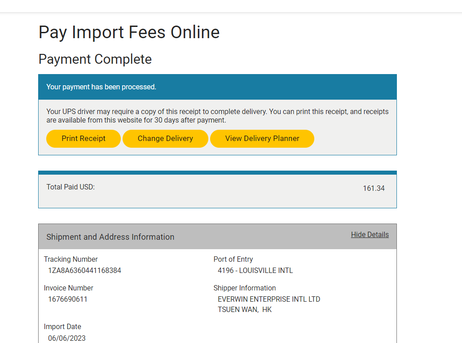Screen dimensions: 462x343
Task: Click the Invoice Number label
Action: [69, 288]
